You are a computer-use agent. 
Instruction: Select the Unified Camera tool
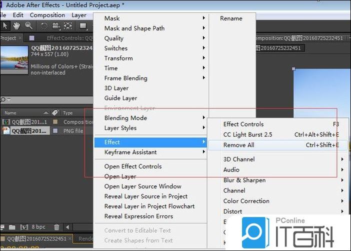[x=55, y=25]
